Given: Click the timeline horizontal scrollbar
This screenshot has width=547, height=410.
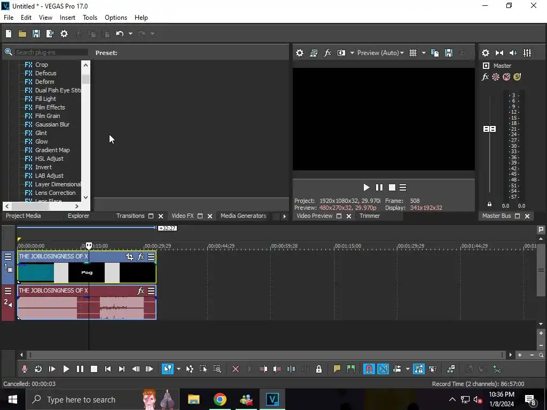Looking at the screenshot, I should pyautogui.click(x=266, y=355).
